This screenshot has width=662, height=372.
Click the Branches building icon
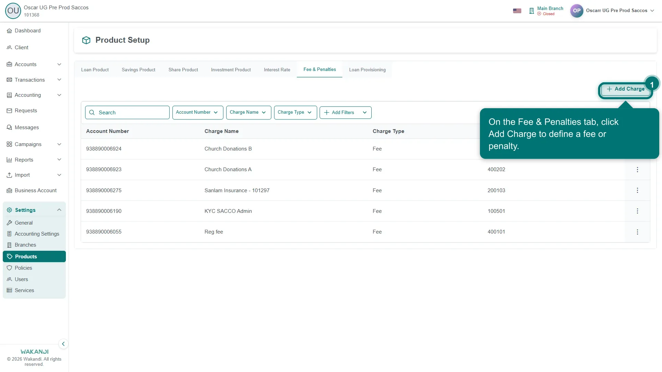[x=9, y=245]
